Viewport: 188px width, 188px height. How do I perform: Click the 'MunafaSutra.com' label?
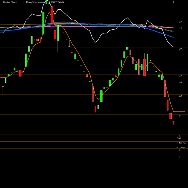pos(35,2)
